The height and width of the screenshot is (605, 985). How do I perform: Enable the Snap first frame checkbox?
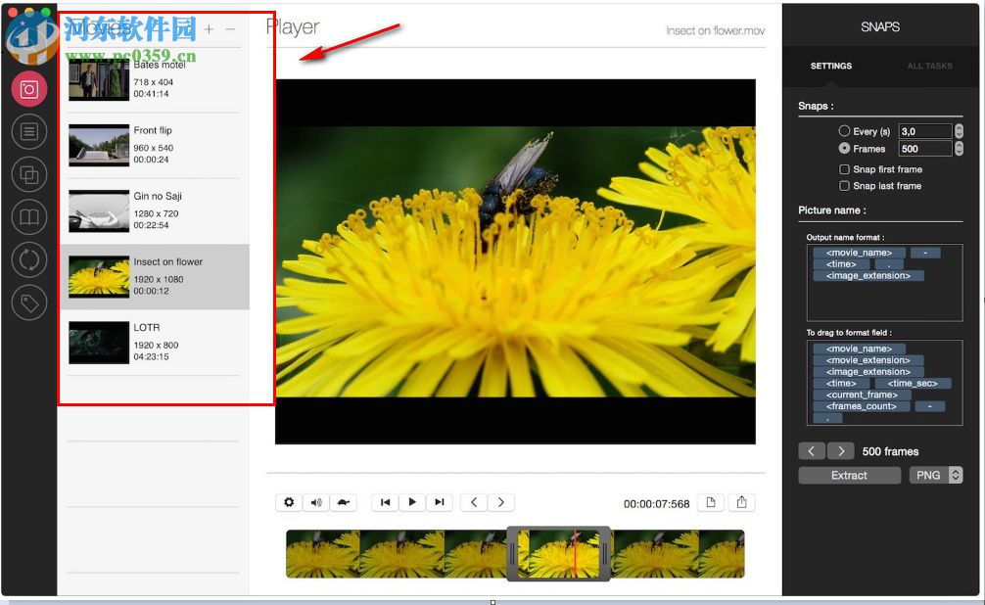point(844,168)
